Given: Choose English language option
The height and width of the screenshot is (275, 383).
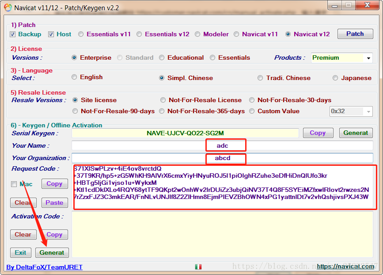Looking at the screenshot, I should pos(74,77).
